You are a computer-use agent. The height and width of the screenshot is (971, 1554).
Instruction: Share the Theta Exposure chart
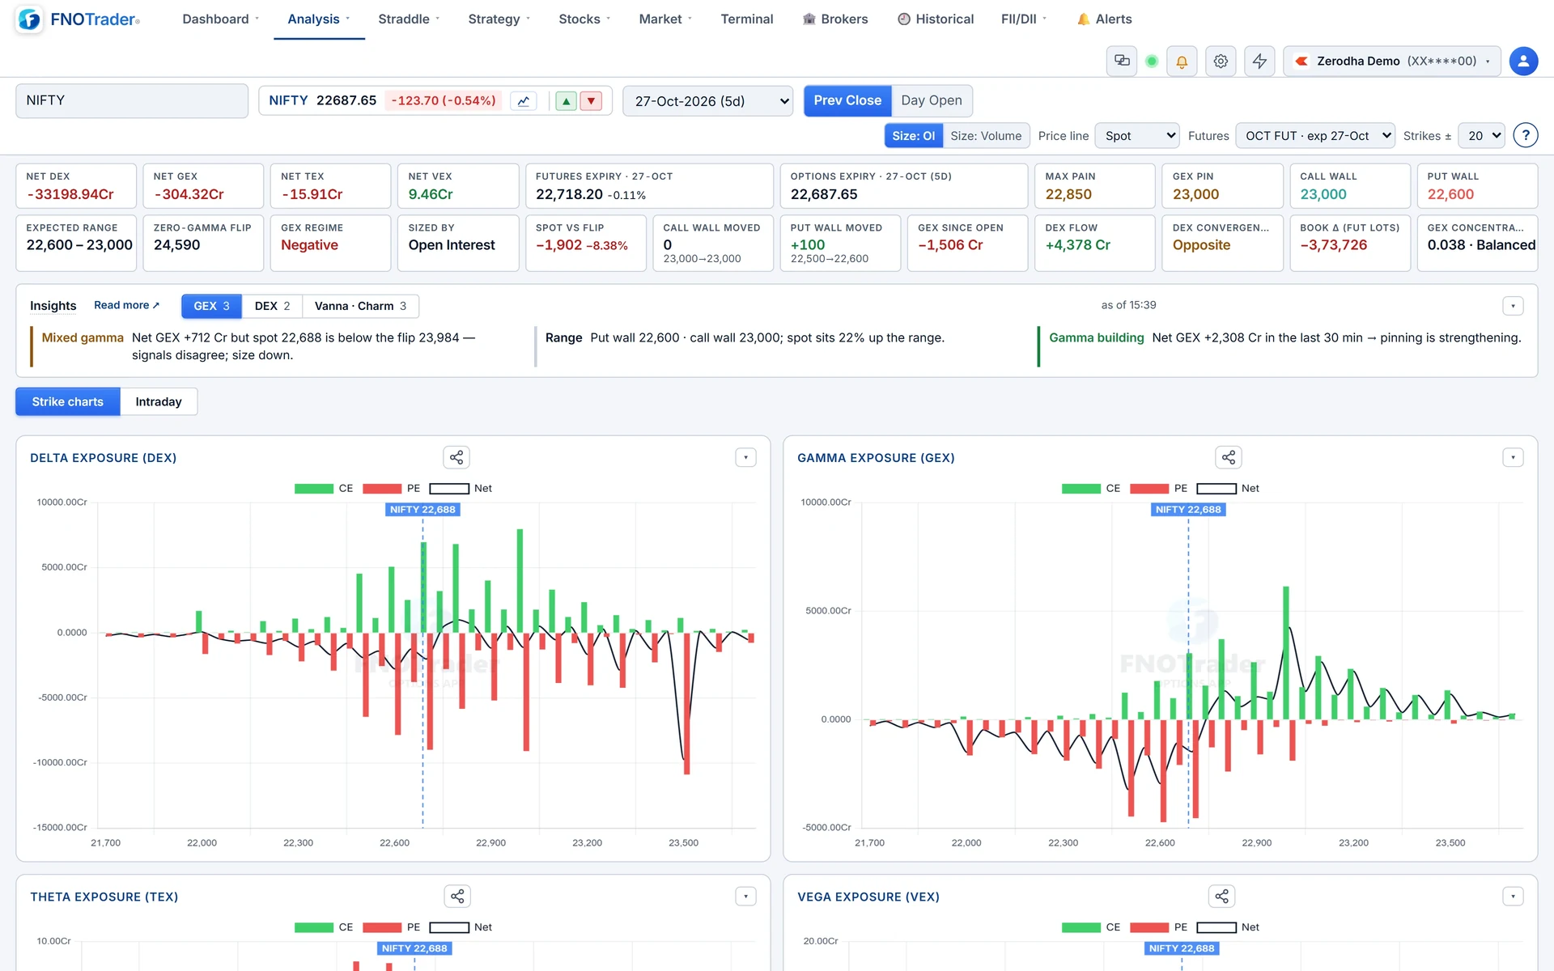(457, 896)
